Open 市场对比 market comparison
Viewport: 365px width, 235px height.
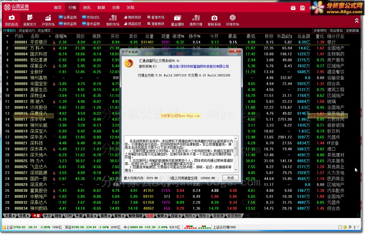coord(91,17)
